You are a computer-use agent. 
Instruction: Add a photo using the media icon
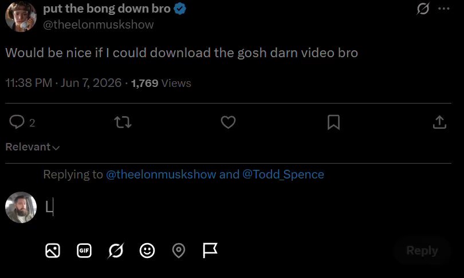click(x=53, y=251)
